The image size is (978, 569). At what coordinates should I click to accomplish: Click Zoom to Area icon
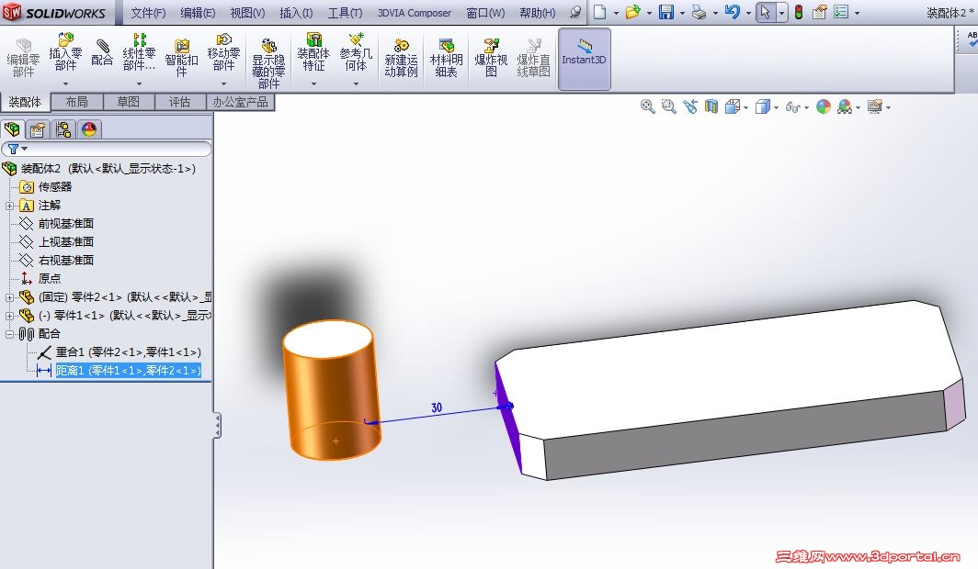coord(668,106)
